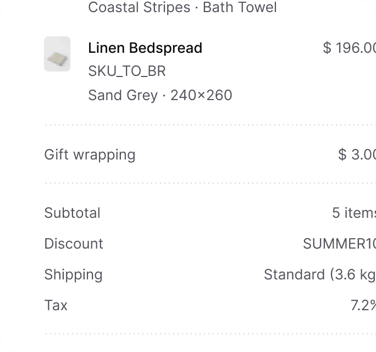Click the dotted divider above Subtotal

(210, 183)
